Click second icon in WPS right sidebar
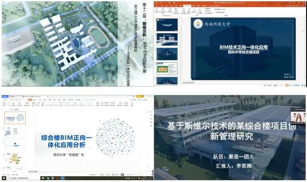 [151, 115]
